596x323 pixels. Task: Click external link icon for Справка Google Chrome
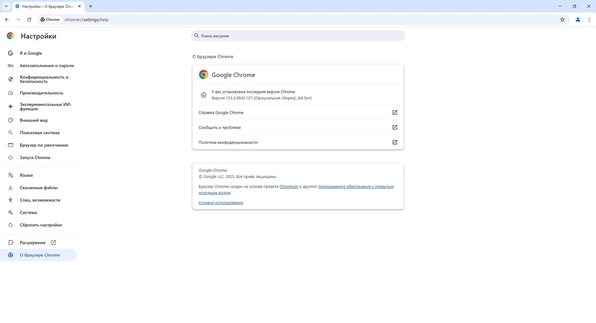[x=395, y=113]
